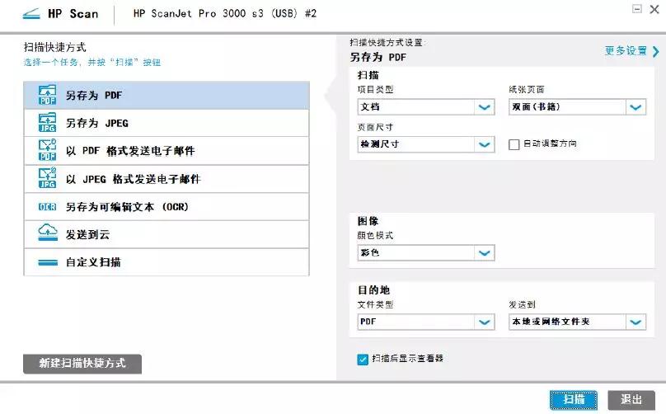Open the 项目类型 dropdown showing 文档
This screenshot has height=414, width=666.
426,106
